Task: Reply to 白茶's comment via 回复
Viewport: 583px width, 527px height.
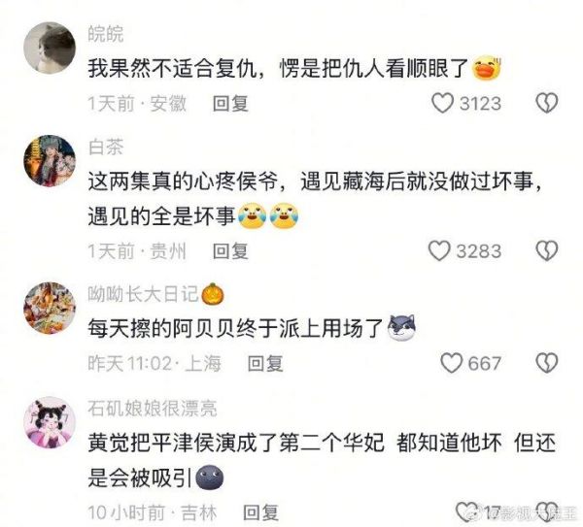Action: coord(230,251)
